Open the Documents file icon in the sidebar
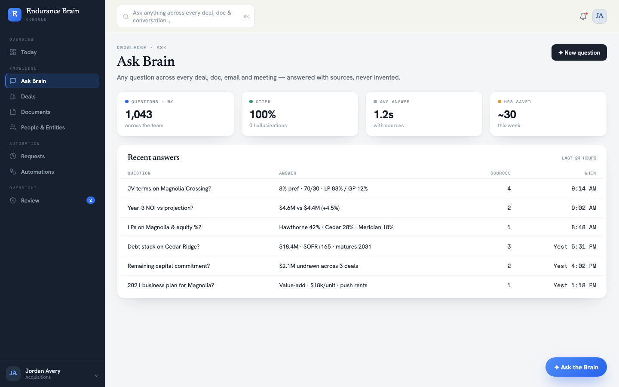The width and height of the screenshot is (619, 387). pos(13,112)
